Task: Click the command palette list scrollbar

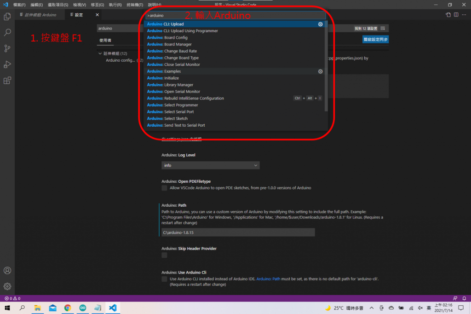Action: [x=326, y=66]
